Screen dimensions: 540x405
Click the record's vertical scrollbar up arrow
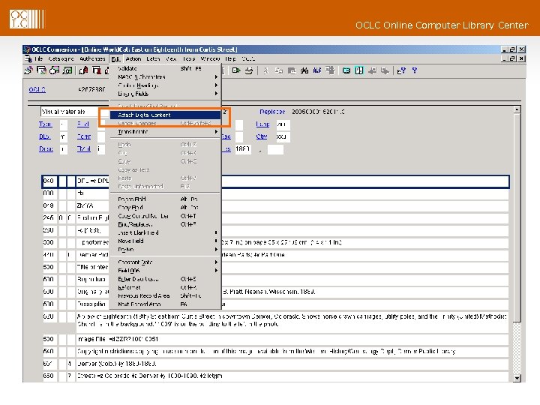pos(517,109)
